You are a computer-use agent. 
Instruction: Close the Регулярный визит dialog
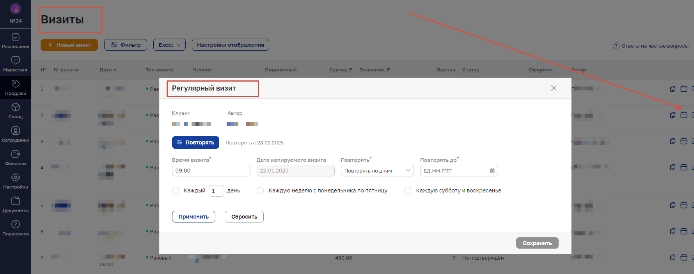pos(554,88)
